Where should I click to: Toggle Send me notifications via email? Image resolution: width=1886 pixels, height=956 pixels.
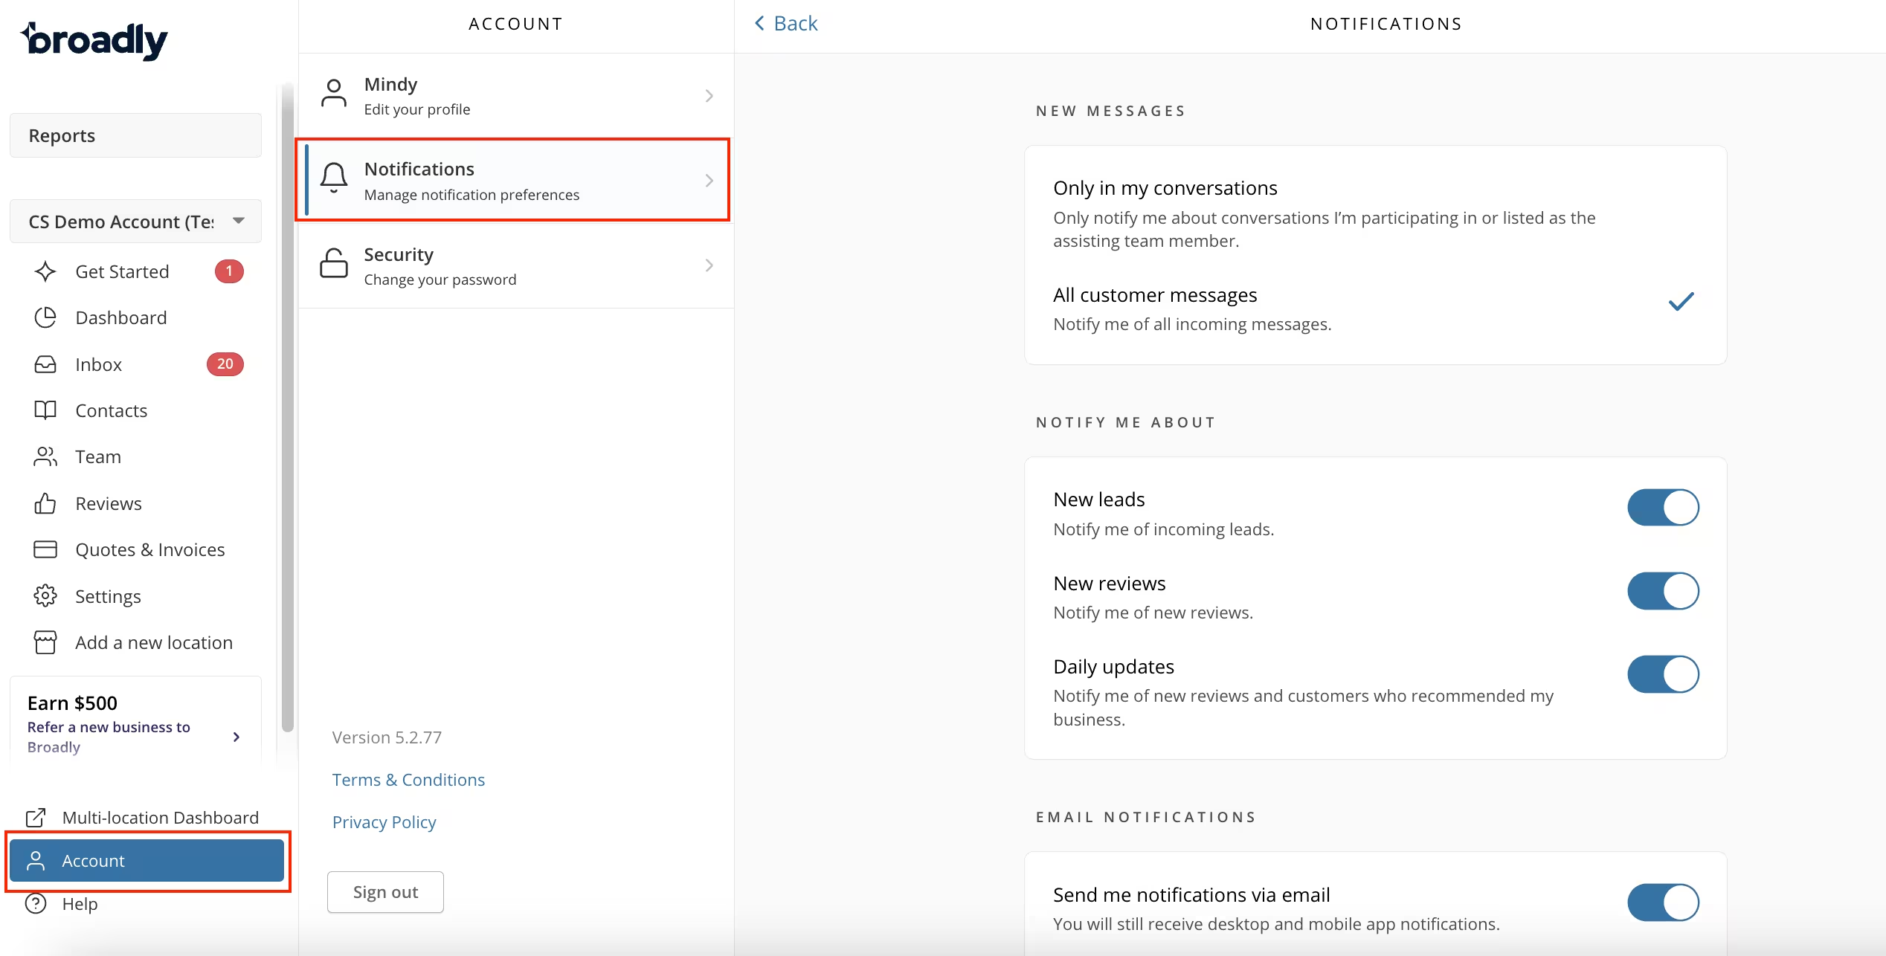click(1663, 902)
